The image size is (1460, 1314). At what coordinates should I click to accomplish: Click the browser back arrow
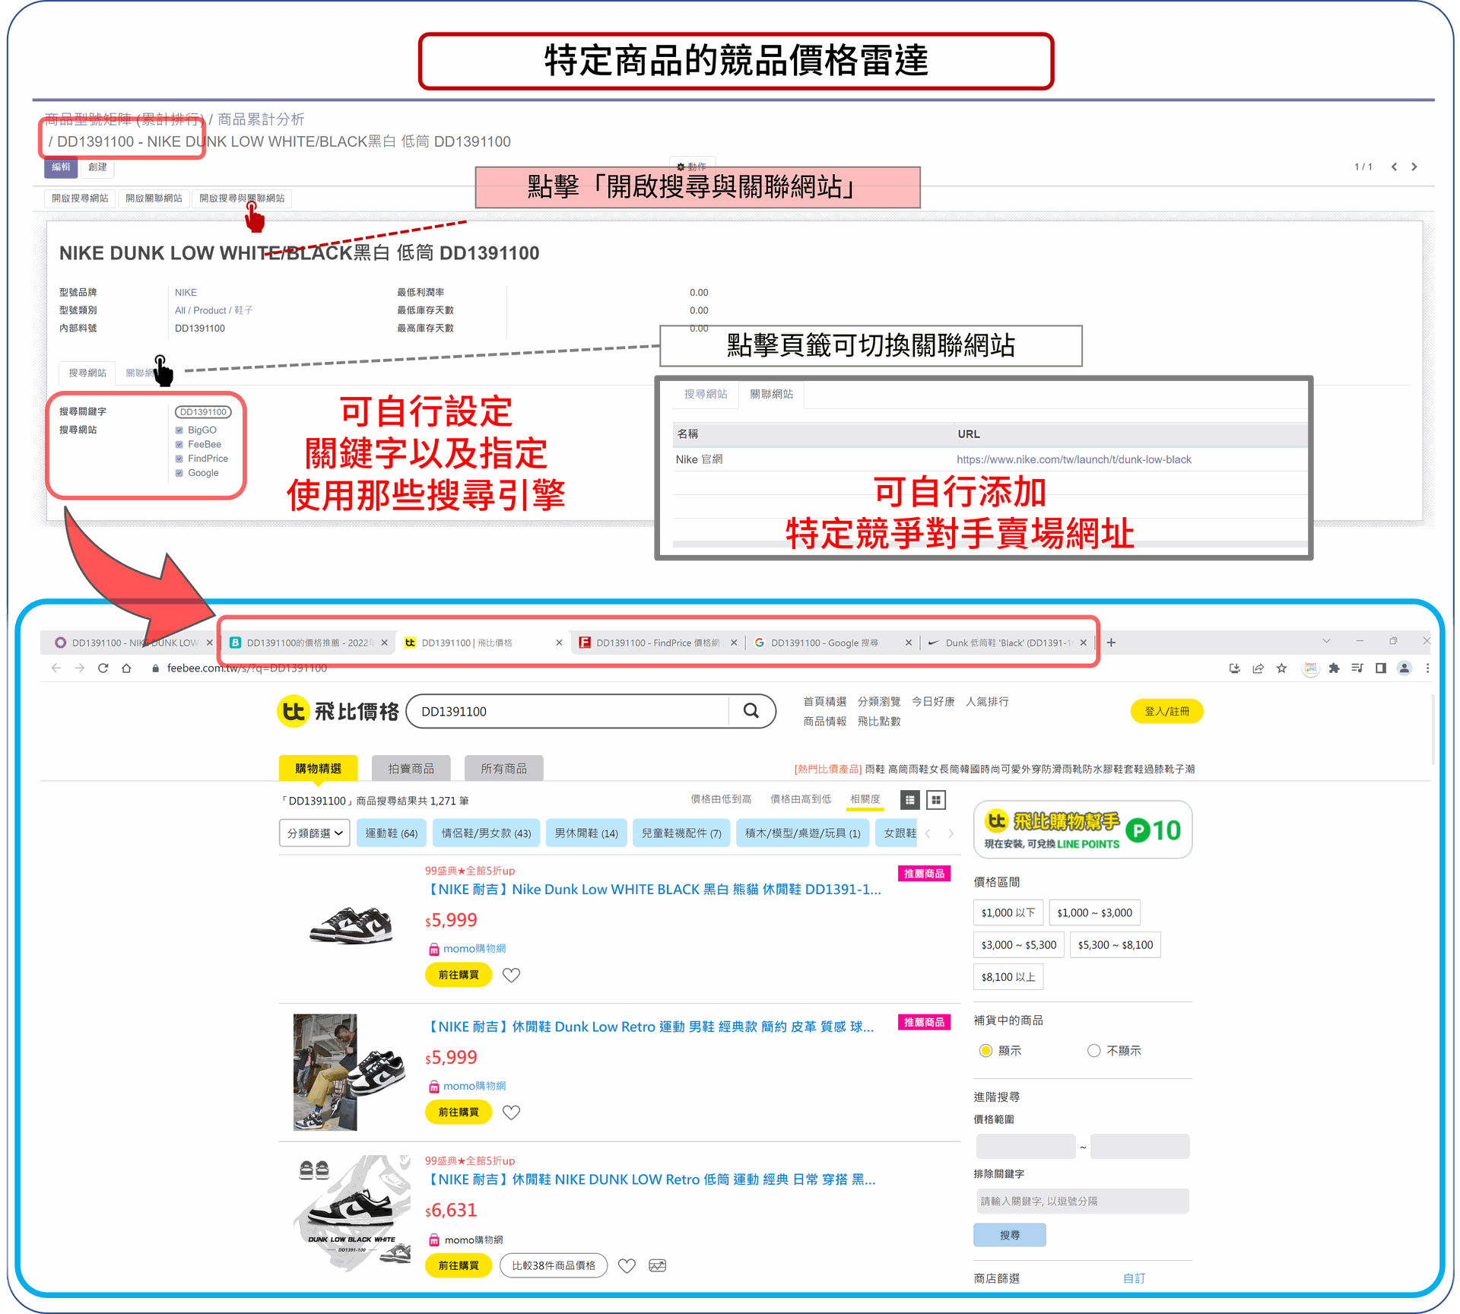pos(56,668)
